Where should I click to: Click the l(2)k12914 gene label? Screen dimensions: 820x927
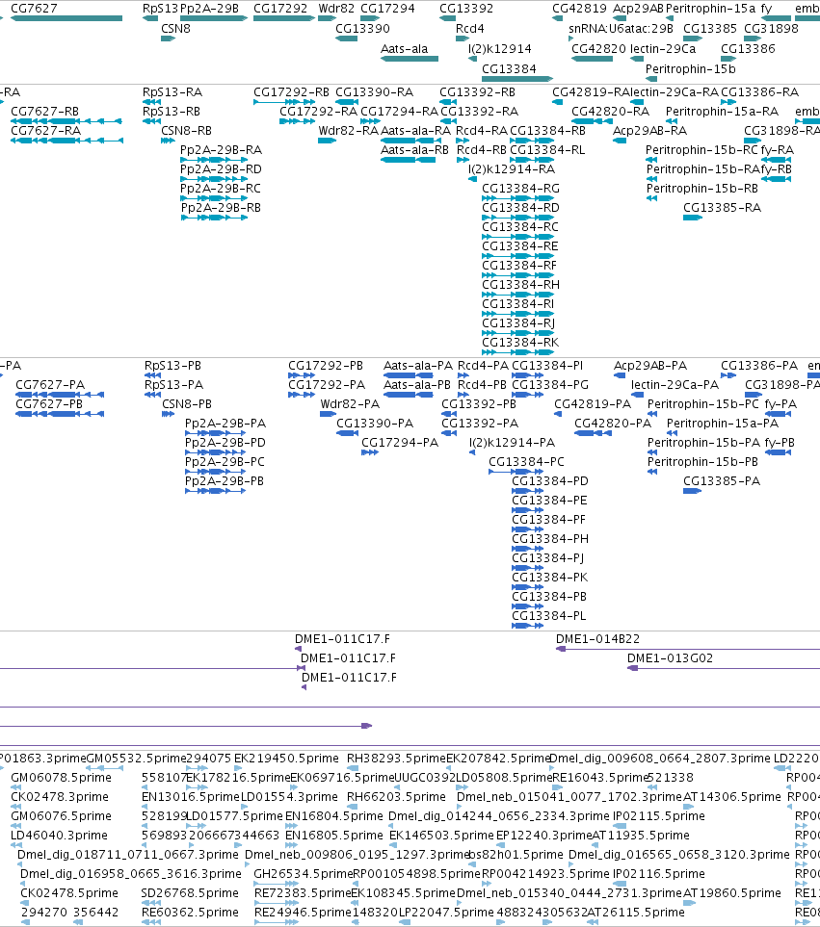(x=500, y=48)
